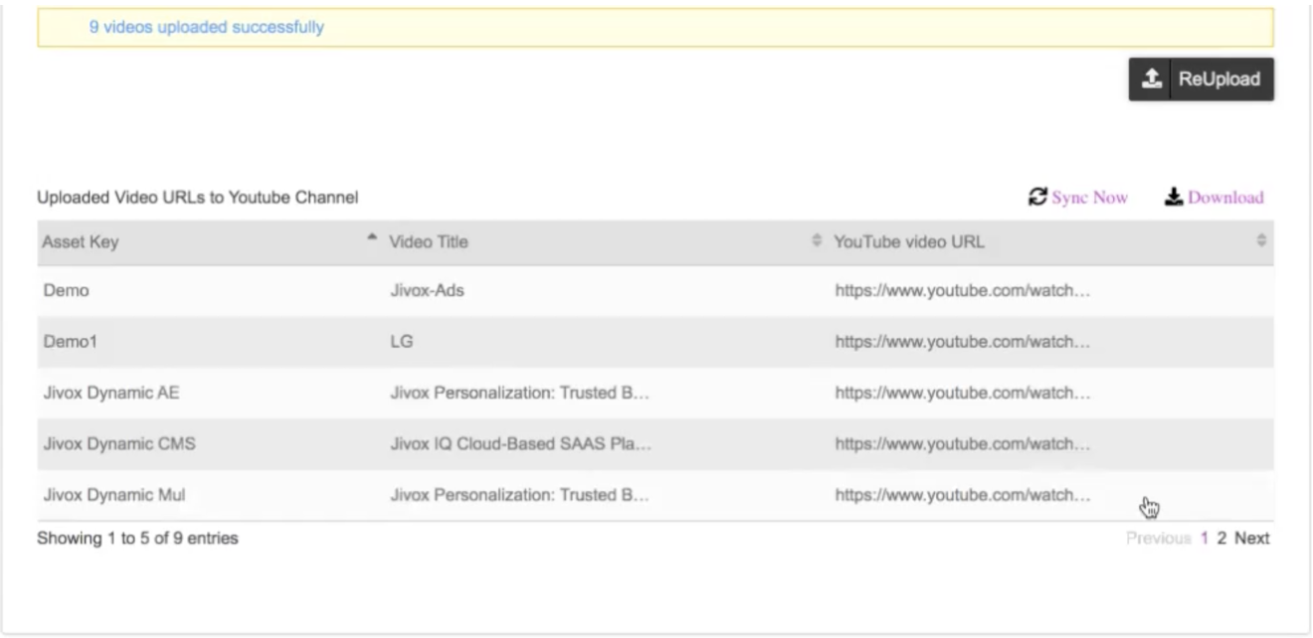The height and width of the screenshot is (638, 1313).
Task: Open the YouTube URL for Demo1
Action: click(963, 342)
